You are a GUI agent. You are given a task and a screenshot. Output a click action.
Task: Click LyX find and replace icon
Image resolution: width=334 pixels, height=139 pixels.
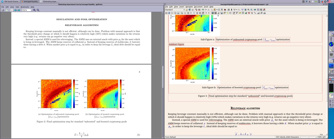(x=219, y=10)
